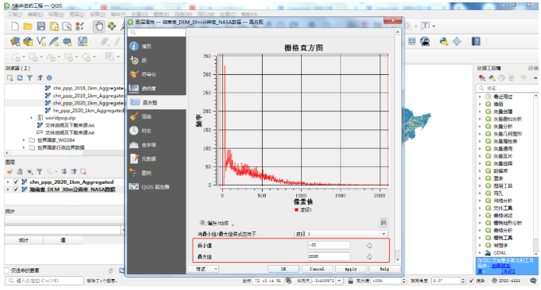Open Information tab in layer properties

click(157, 46)
